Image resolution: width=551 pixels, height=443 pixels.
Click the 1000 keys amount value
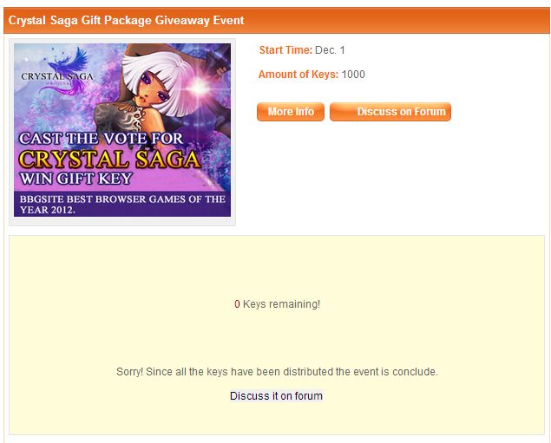pos(353,75)
